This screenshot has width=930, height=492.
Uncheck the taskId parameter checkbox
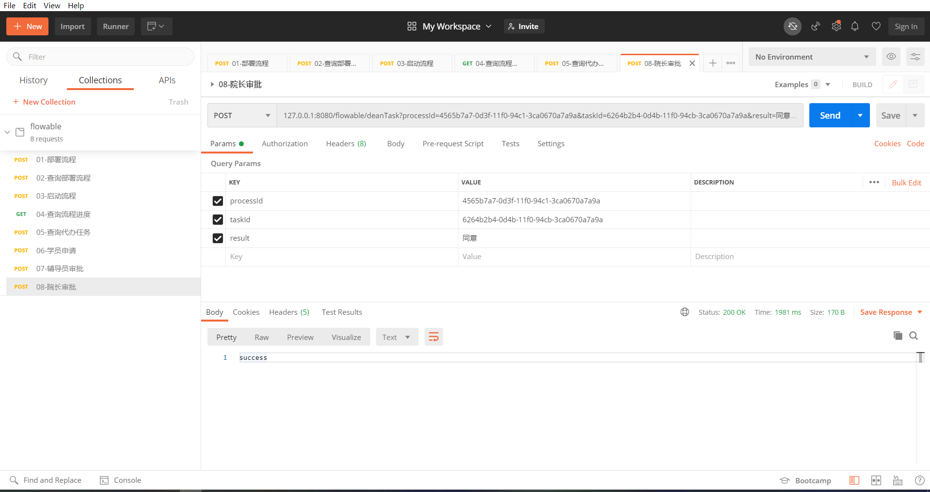click(218, 220)
